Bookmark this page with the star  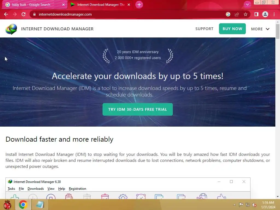246,14
